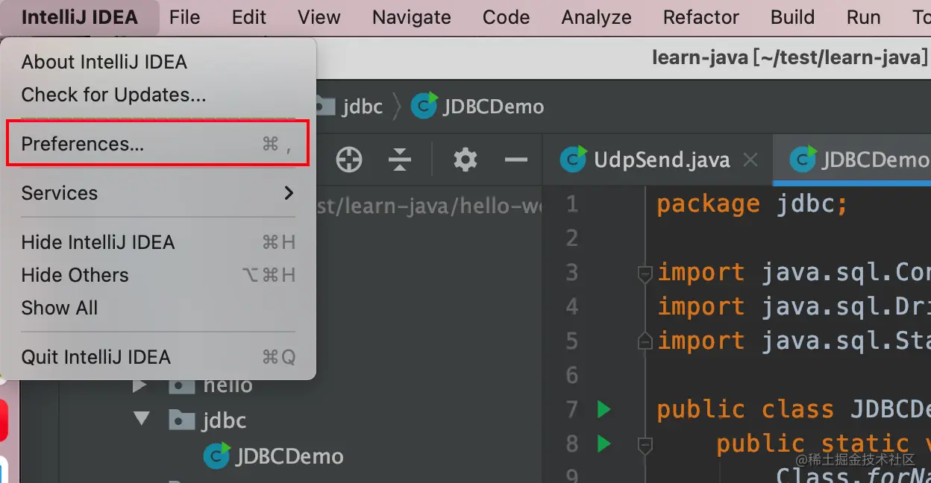Open project panel settings gear

point(465,159)
